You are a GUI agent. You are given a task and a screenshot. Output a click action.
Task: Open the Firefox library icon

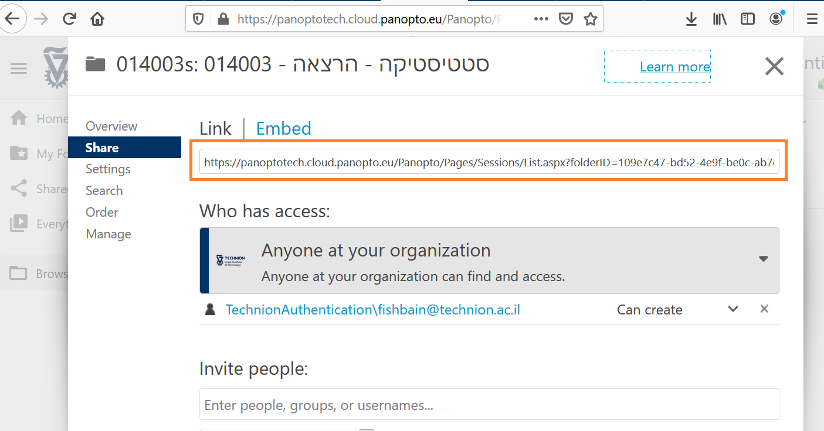(720, 19)
